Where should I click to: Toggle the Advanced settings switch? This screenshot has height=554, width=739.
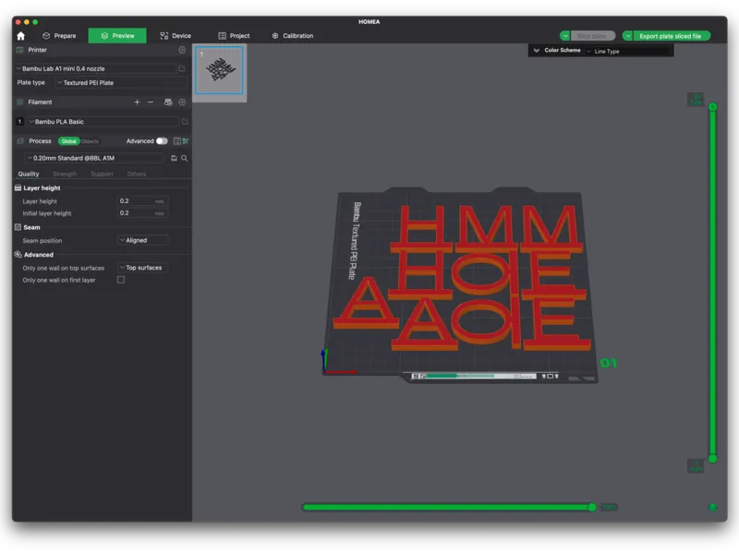point(162,141)
